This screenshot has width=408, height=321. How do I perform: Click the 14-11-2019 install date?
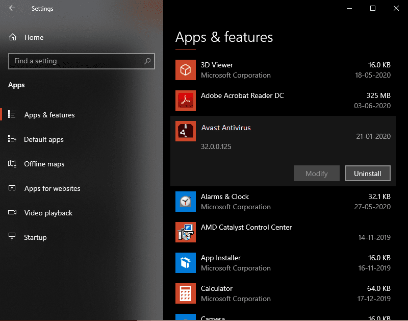point(374,237)
